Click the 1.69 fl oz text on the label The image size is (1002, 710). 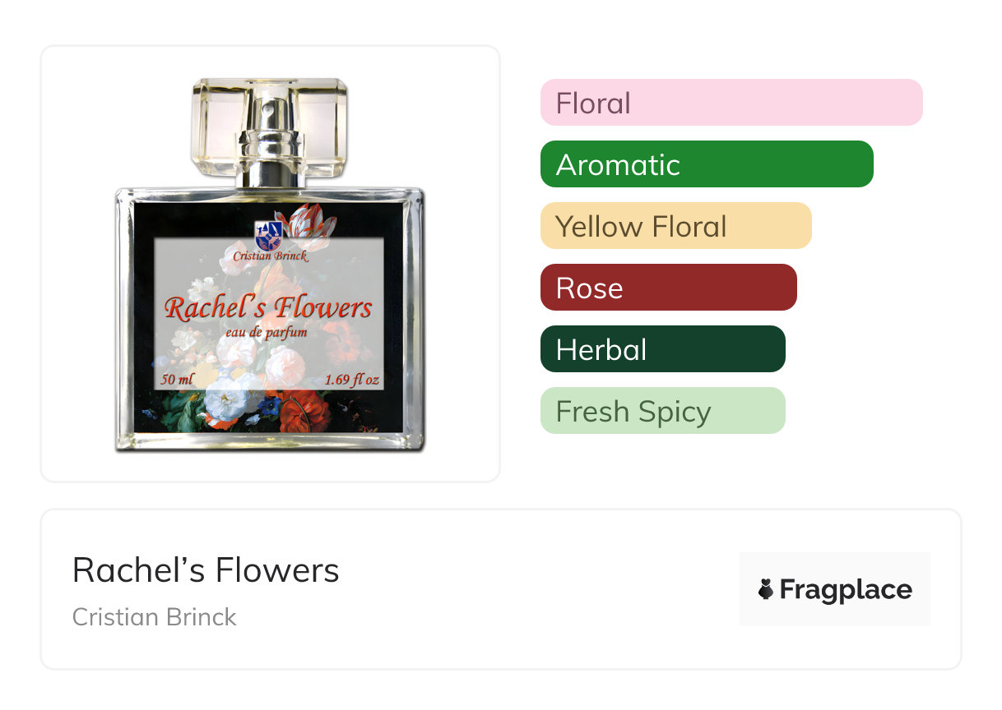(351, 380)
